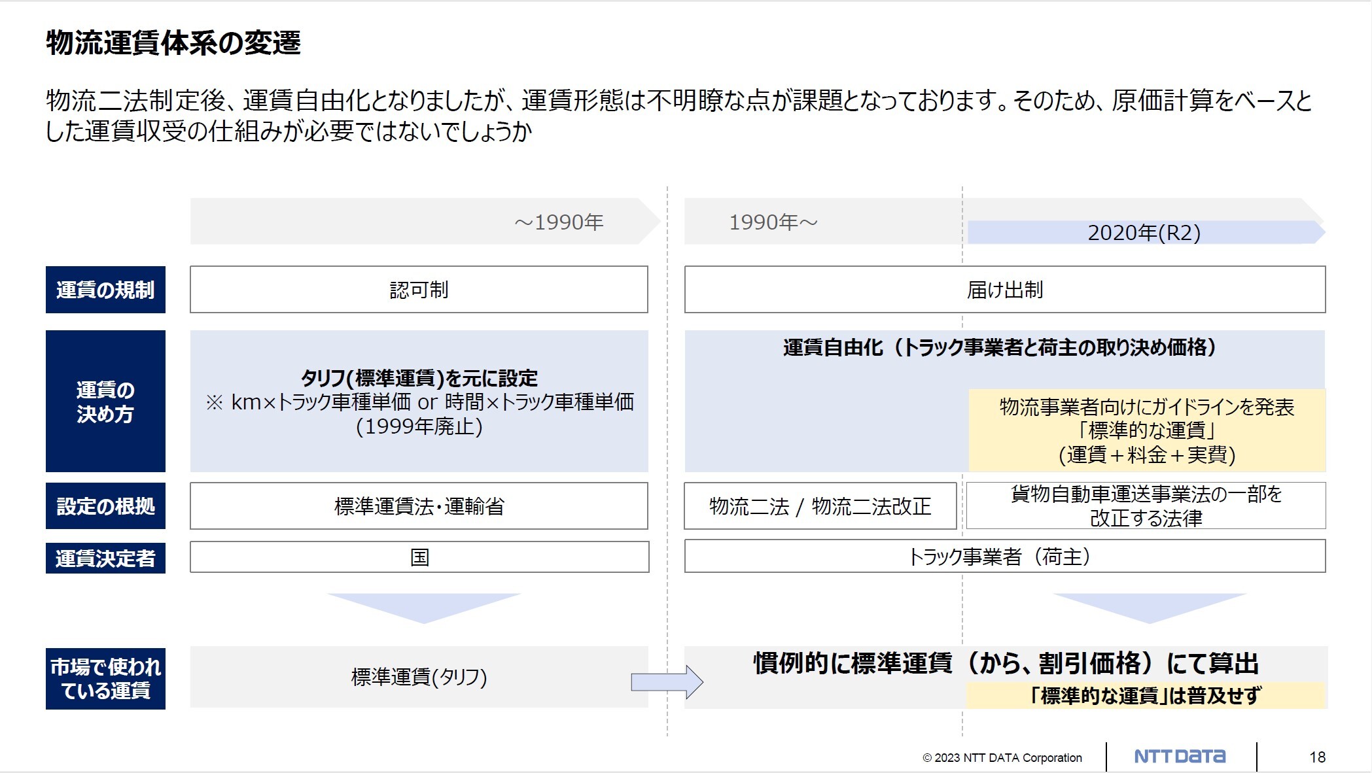Click the slide title 物流運賃体系の変遷
Image resolution: width=1372 pixels, height=773 pixels.
tap(173, 43)
